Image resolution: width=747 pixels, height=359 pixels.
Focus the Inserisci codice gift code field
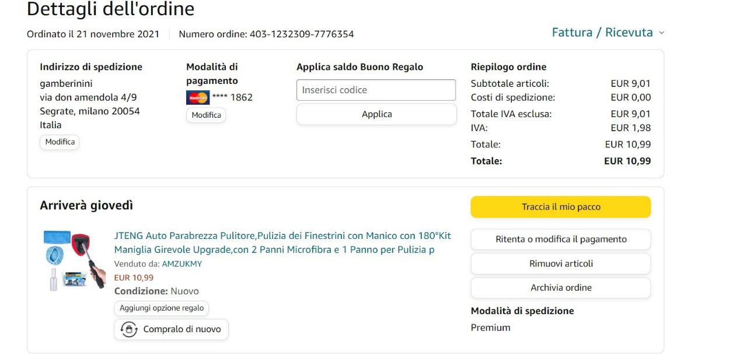tap(376, 90)
